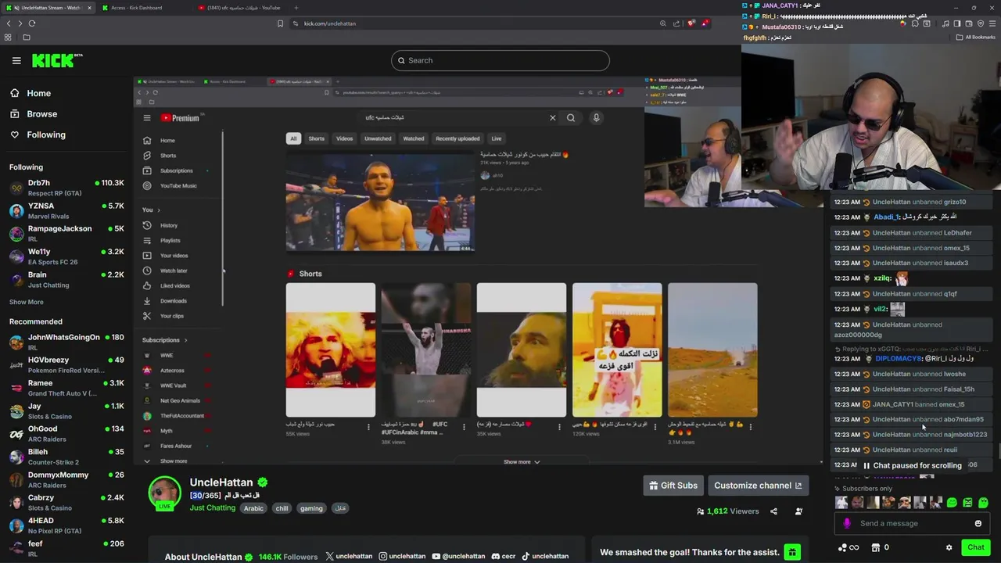Open the channel points infinity icon
The height and width of the screenshot is (563, 1001).
tap(848, 547)
